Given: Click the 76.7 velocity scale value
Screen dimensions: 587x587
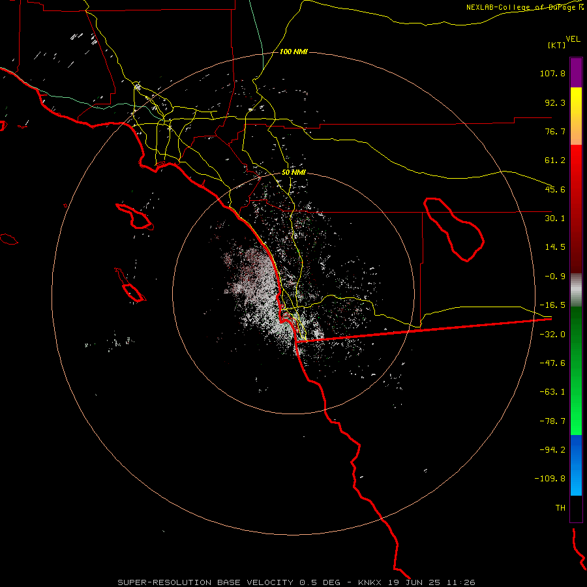Looking at the screenshot, I should pyautogui.click(x=555, y=131).
